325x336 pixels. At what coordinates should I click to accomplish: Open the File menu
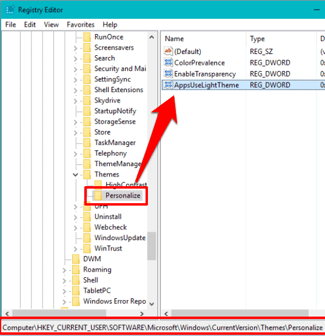[x=10, y=25]
